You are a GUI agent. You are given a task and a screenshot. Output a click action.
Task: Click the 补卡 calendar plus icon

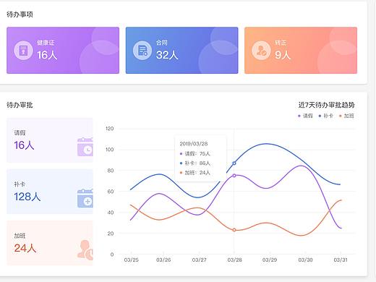tap(85, 198)
